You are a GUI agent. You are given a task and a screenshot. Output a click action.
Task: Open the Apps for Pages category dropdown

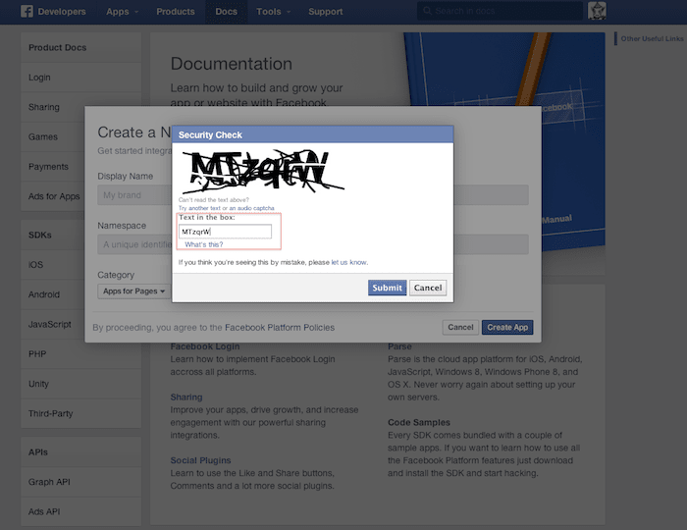[x=133, y=291]
